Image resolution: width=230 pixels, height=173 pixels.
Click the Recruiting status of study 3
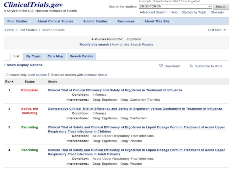tap(30, 127)
